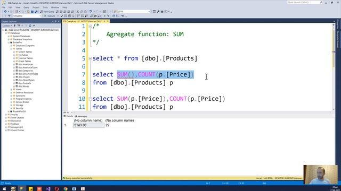The height and width of the screenshot is (191, 341).
Task: Select the Replication node
Action: pyautogui.click(x=15, y=121)
